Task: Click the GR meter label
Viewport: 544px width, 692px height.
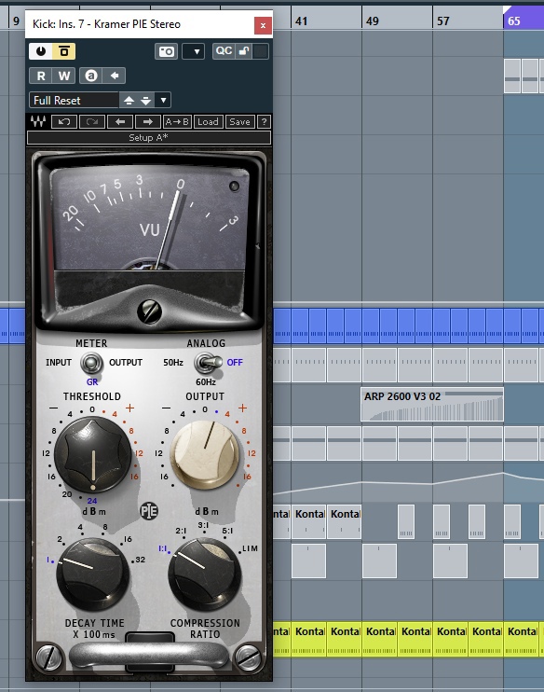Action: 92,382
